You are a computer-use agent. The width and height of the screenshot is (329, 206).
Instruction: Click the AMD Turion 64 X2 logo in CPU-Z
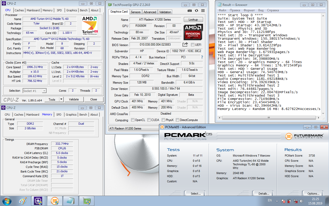pyautogui.click(x=90, y=26)
